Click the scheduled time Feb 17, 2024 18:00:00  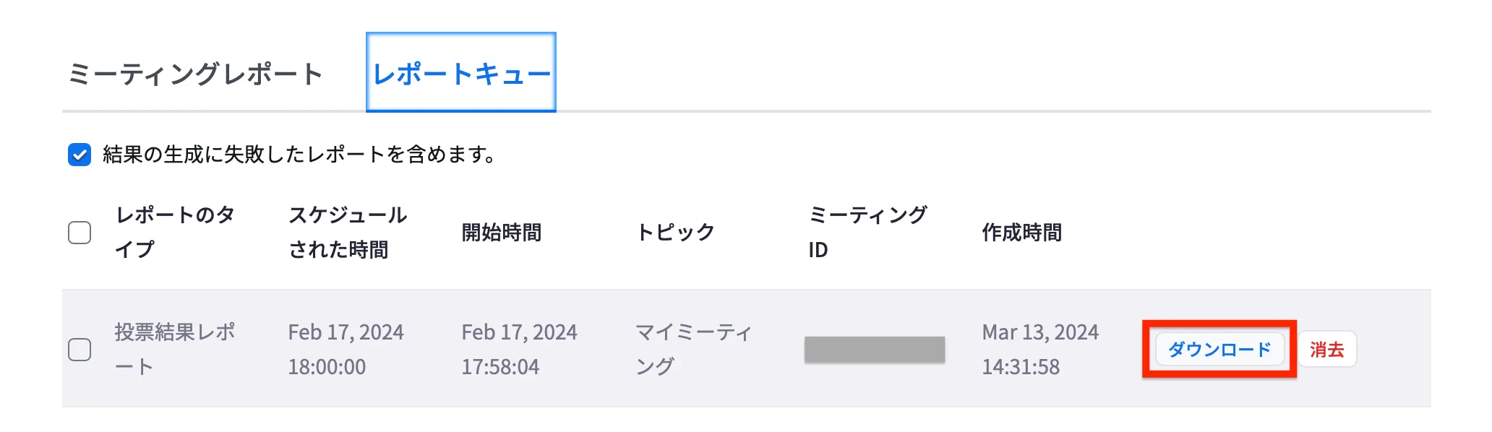tap(347, 350)
